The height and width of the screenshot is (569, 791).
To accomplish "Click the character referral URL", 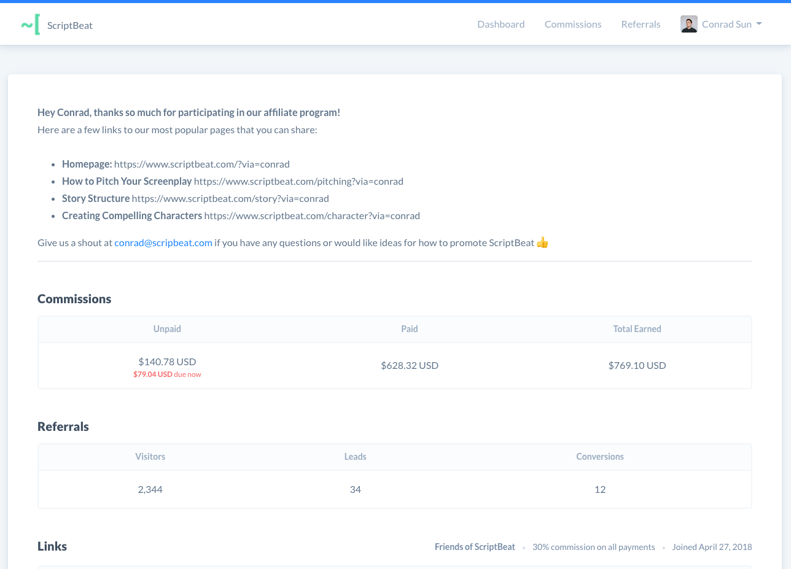I will pos(312,215).
